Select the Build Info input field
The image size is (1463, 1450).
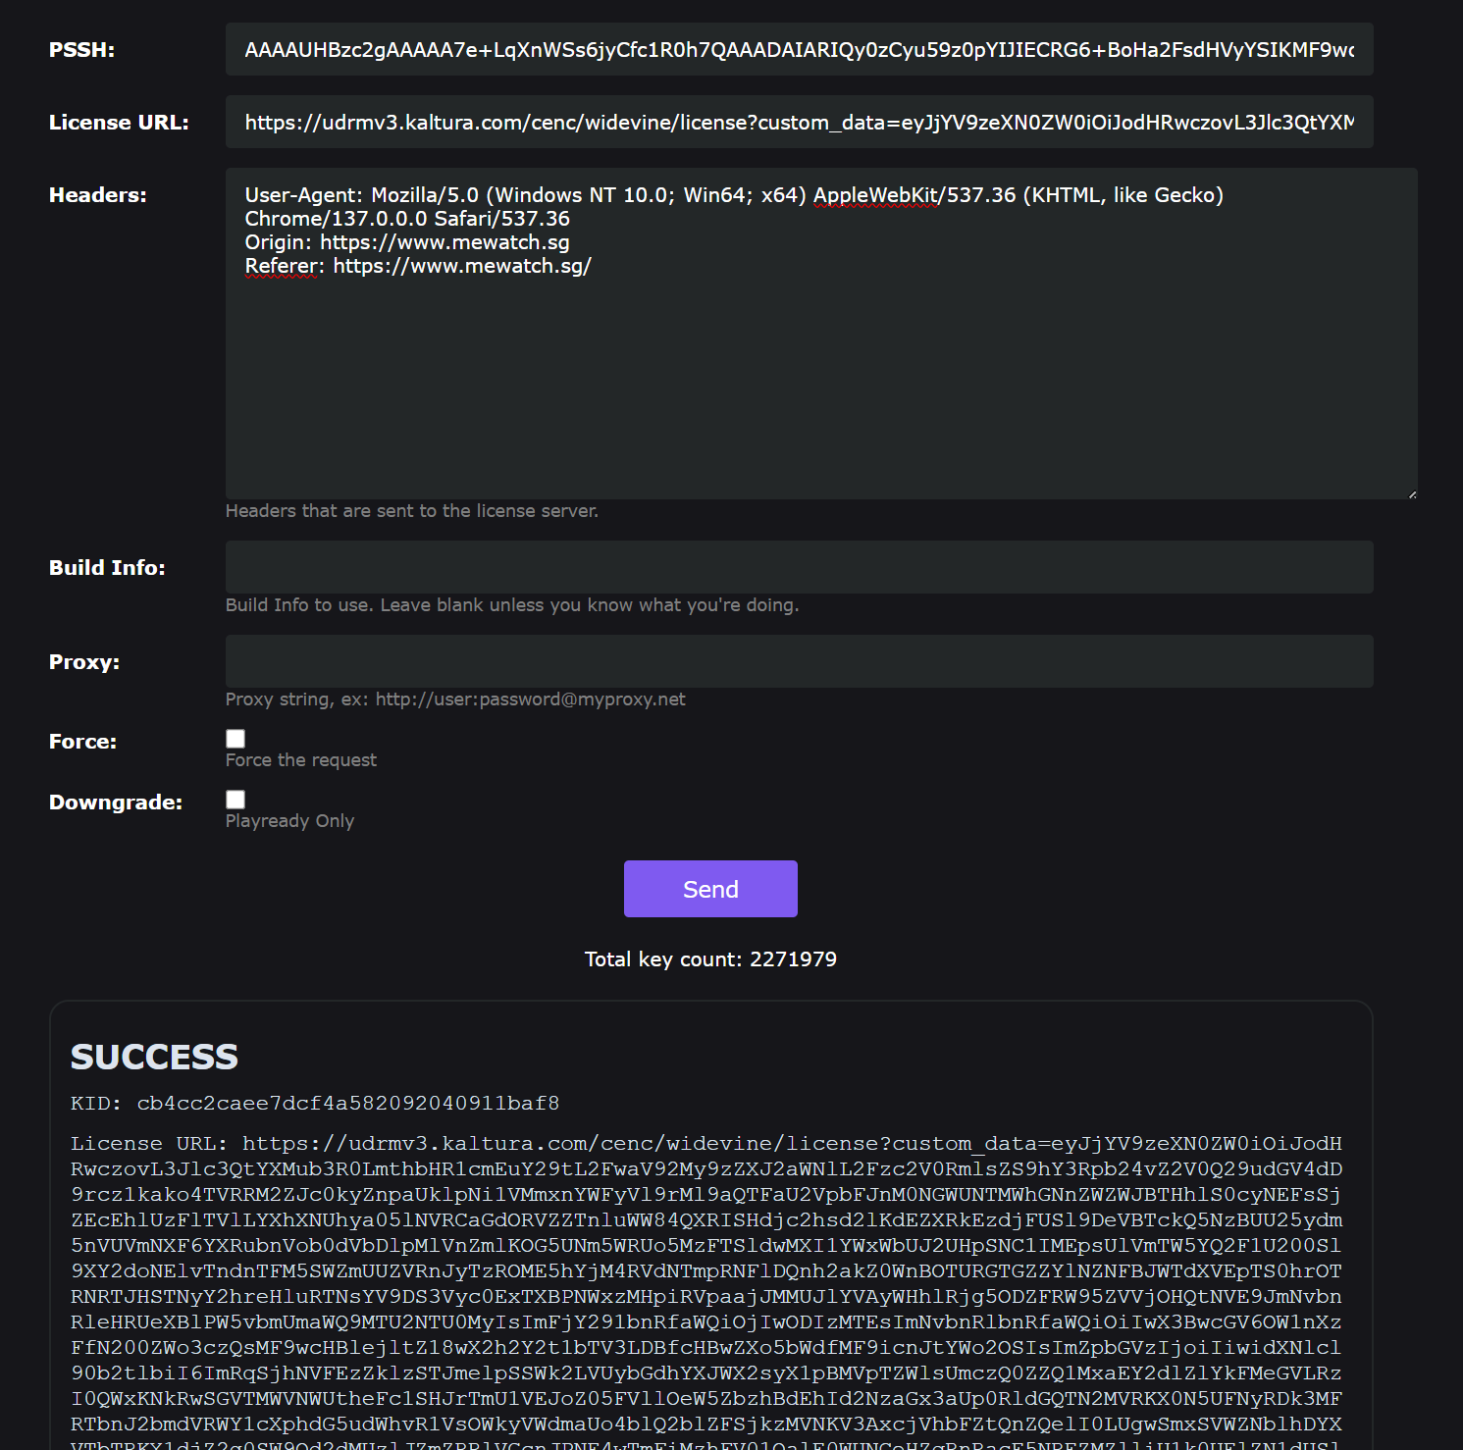click(799, 567)
